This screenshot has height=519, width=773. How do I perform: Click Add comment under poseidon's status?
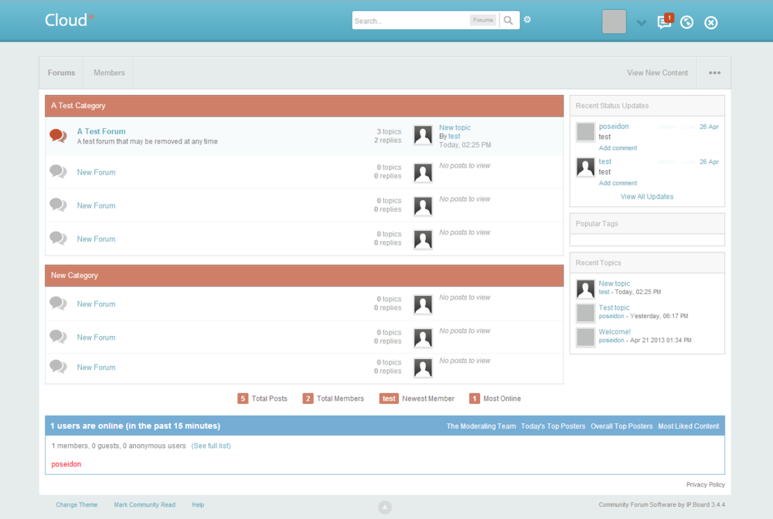click(x=618, y=148)
